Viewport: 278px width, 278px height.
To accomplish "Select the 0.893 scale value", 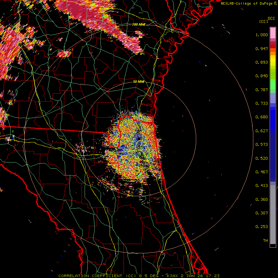I will pyautogui.click(x=262, y=62).
